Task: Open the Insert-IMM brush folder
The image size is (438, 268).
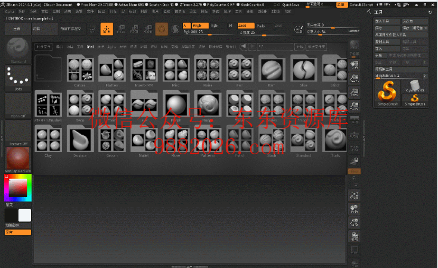Action: 144,70
